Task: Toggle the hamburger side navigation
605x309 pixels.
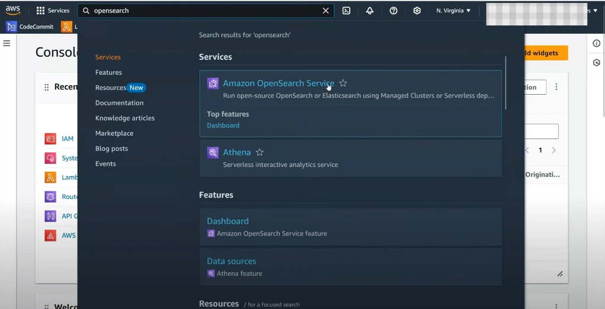Action: pos(7,43)
